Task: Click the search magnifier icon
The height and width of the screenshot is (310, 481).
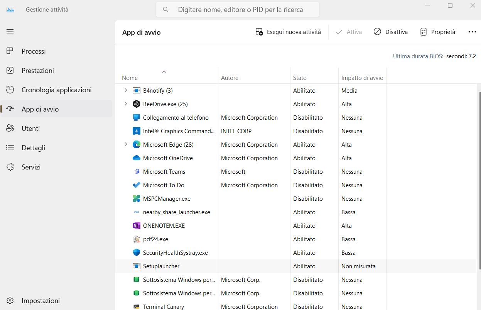Action: click(x=166, y=10)
